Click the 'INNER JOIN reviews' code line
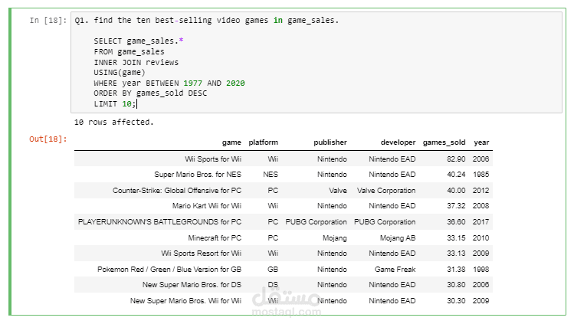Screen dimensions: 574x324 coord(136,63)
